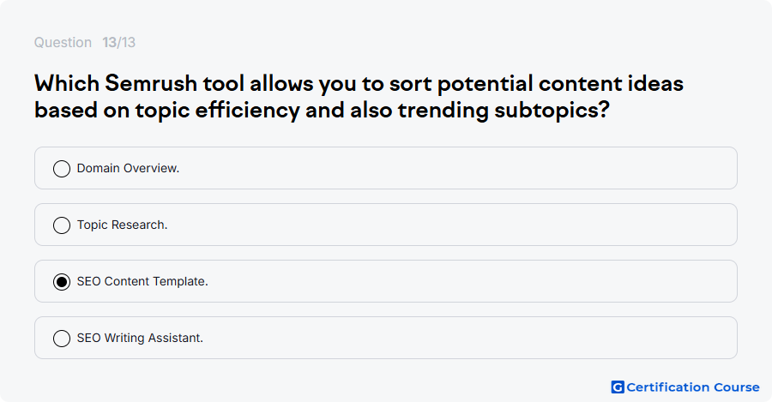Choose the Topic Research radio button
Image resolution: width=772 pixels, height=402 pixels.
[x=62, y=225]
